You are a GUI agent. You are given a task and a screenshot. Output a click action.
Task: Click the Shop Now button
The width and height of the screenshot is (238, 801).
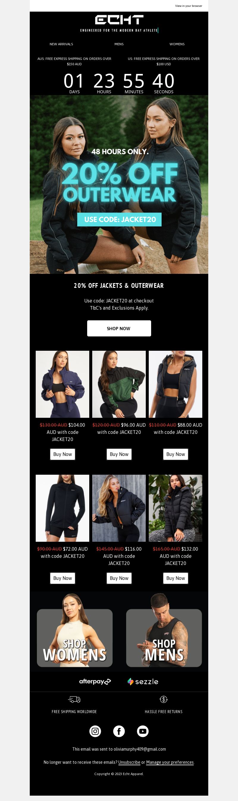click(119, 328)
